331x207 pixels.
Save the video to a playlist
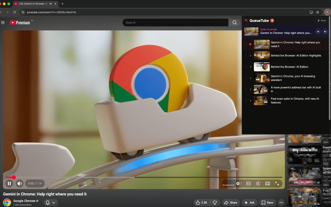(x=267, y=203)
